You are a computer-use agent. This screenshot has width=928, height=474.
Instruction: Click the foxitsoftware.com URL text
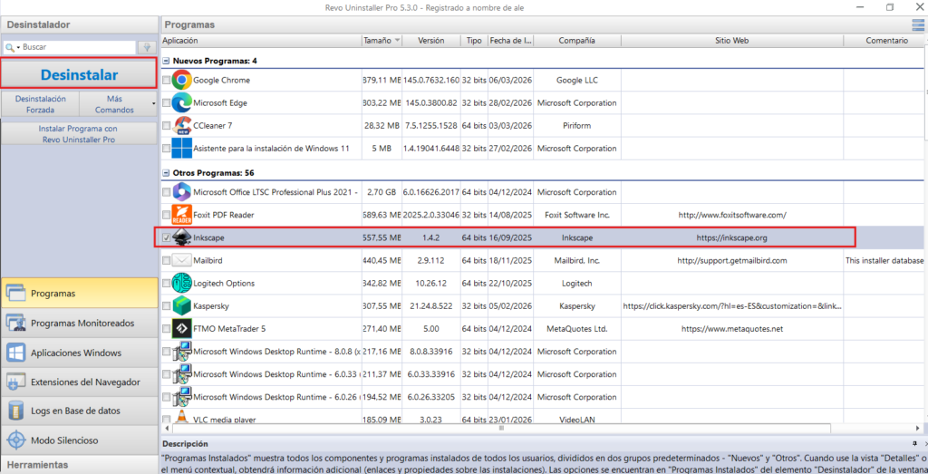click(x=732, y=216)
